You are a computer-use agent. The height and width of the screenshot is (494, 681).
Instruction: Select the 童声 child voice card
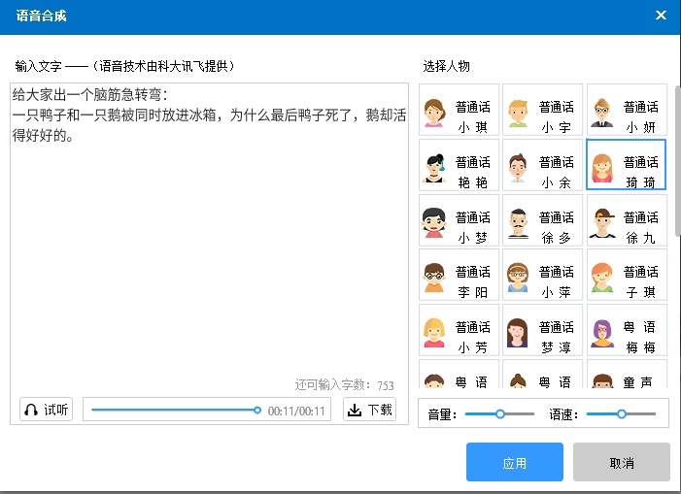[x=627, y=374]
